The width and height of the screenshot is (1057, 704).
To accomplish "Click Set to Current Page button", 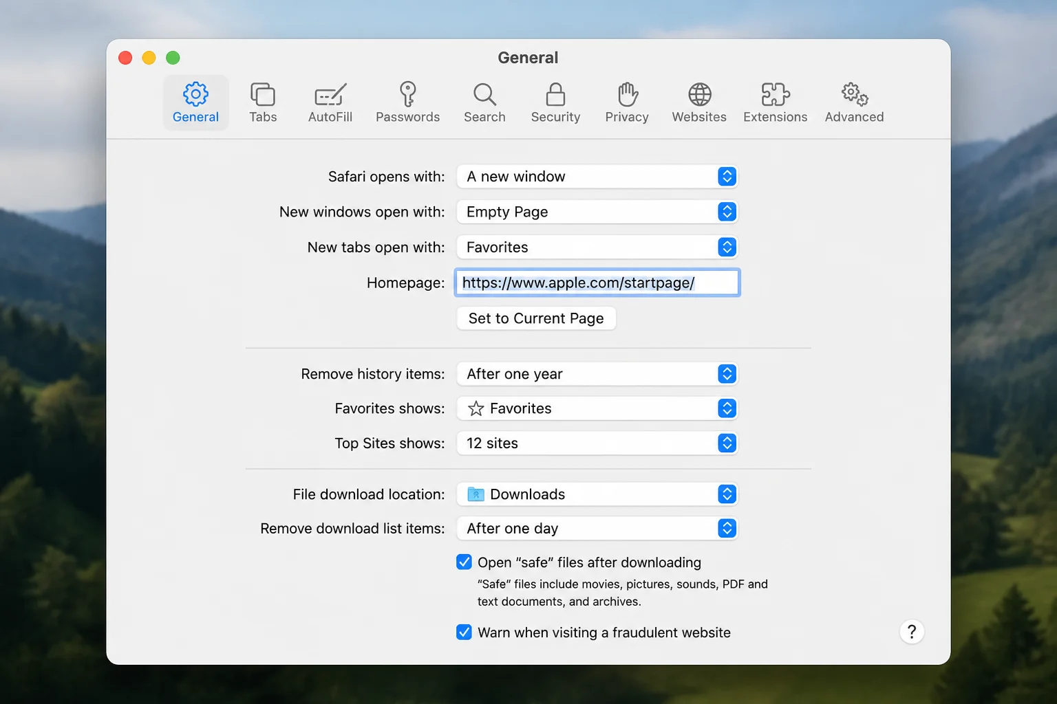I will pyautogui.click(x=536, y=318).
